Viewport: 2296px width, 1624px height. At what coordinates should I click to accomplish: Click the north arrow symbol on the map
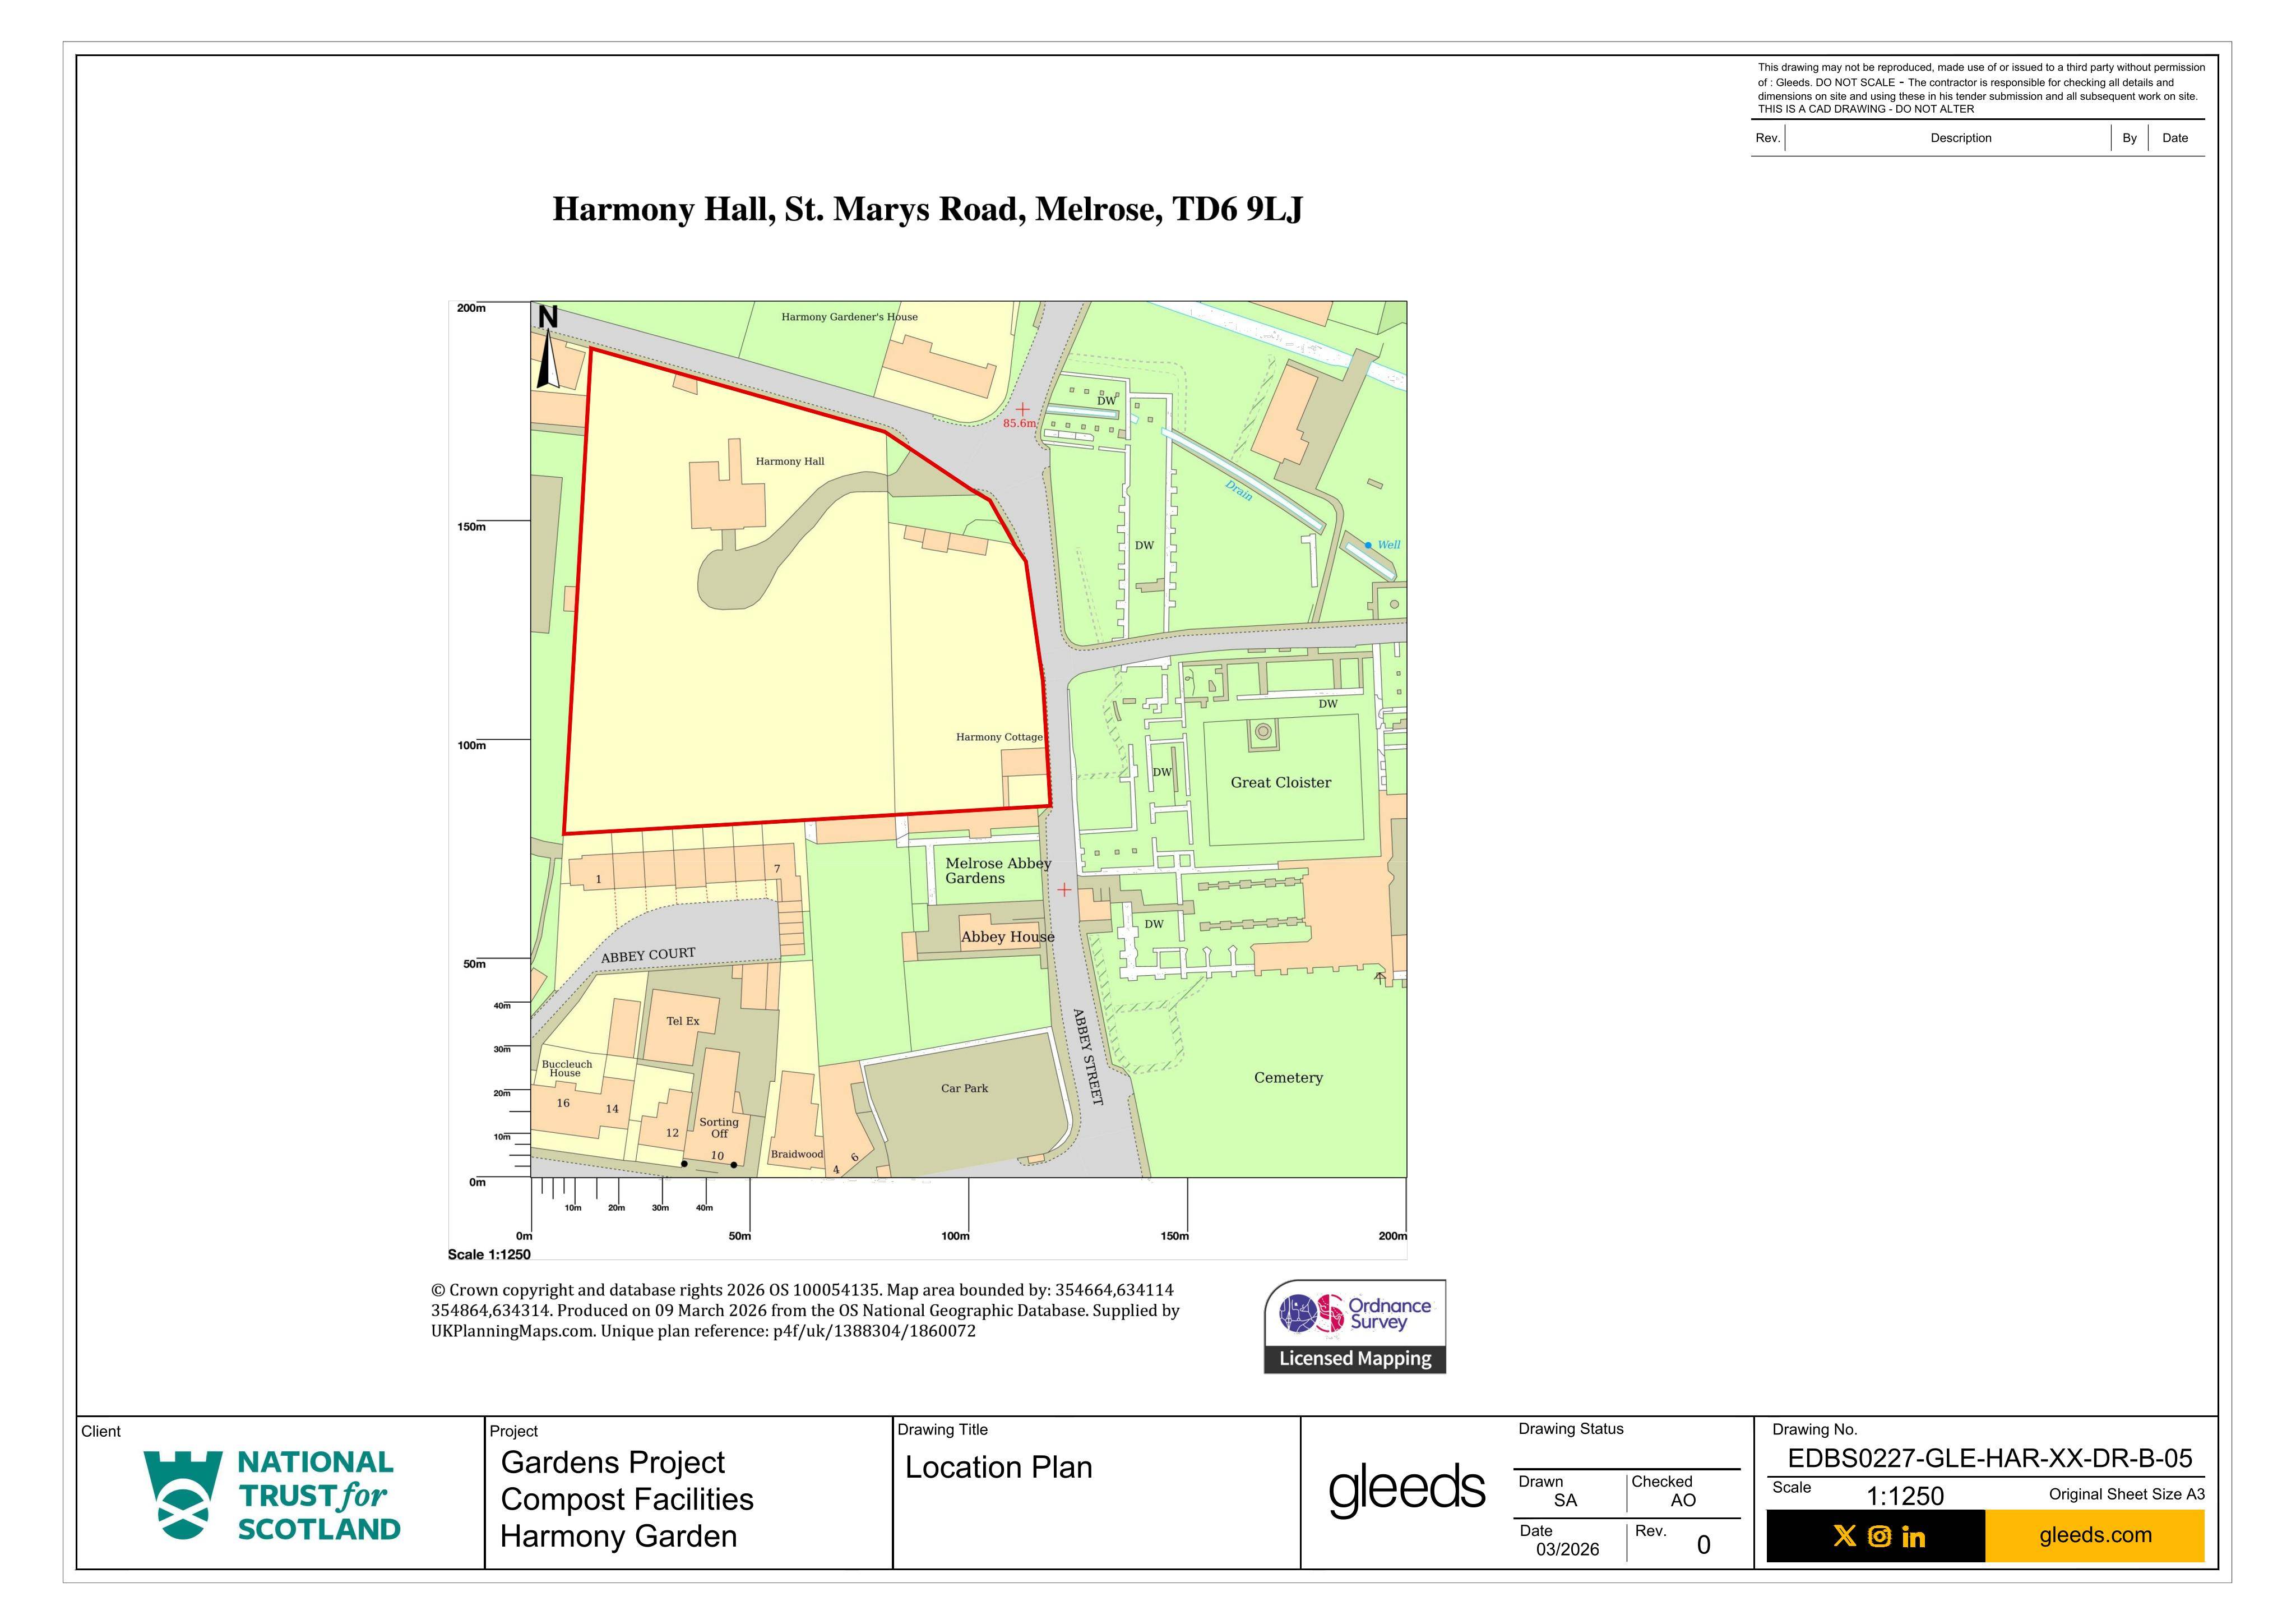tap(548, 347)
